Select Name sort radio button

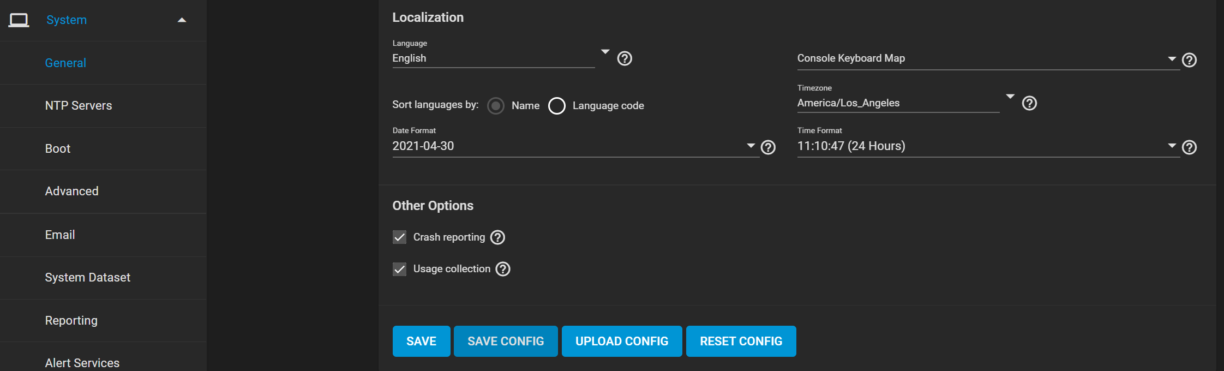tap(496, 105)
